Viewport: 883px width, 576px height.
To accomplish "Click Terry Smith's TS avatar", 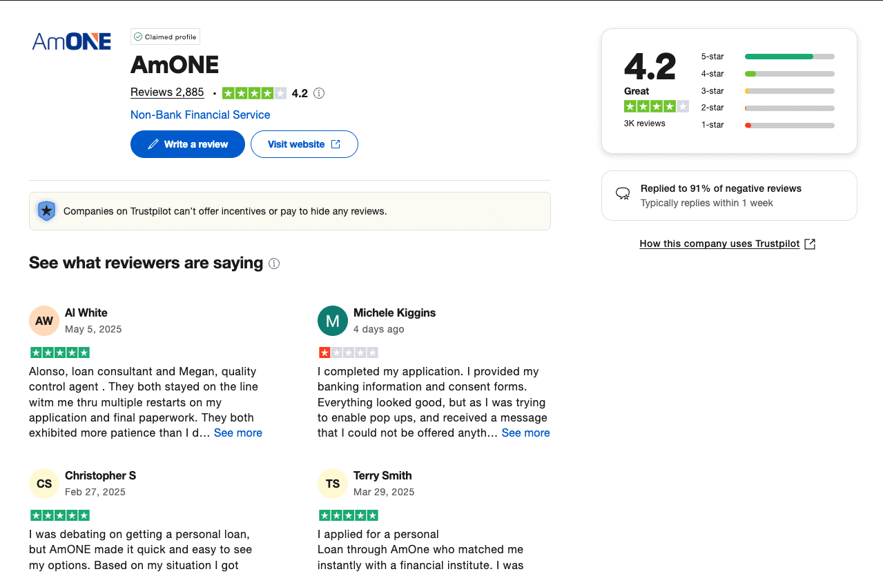I will 333,484.
